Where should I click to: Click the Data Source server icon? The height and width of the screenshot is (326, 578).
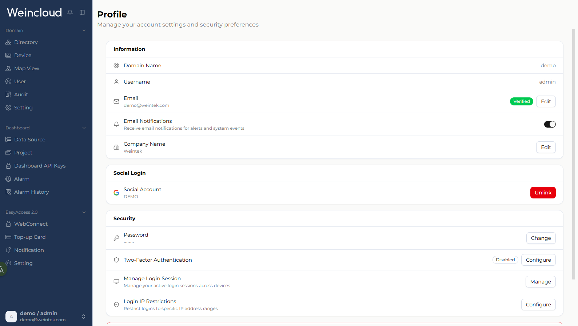8,140
